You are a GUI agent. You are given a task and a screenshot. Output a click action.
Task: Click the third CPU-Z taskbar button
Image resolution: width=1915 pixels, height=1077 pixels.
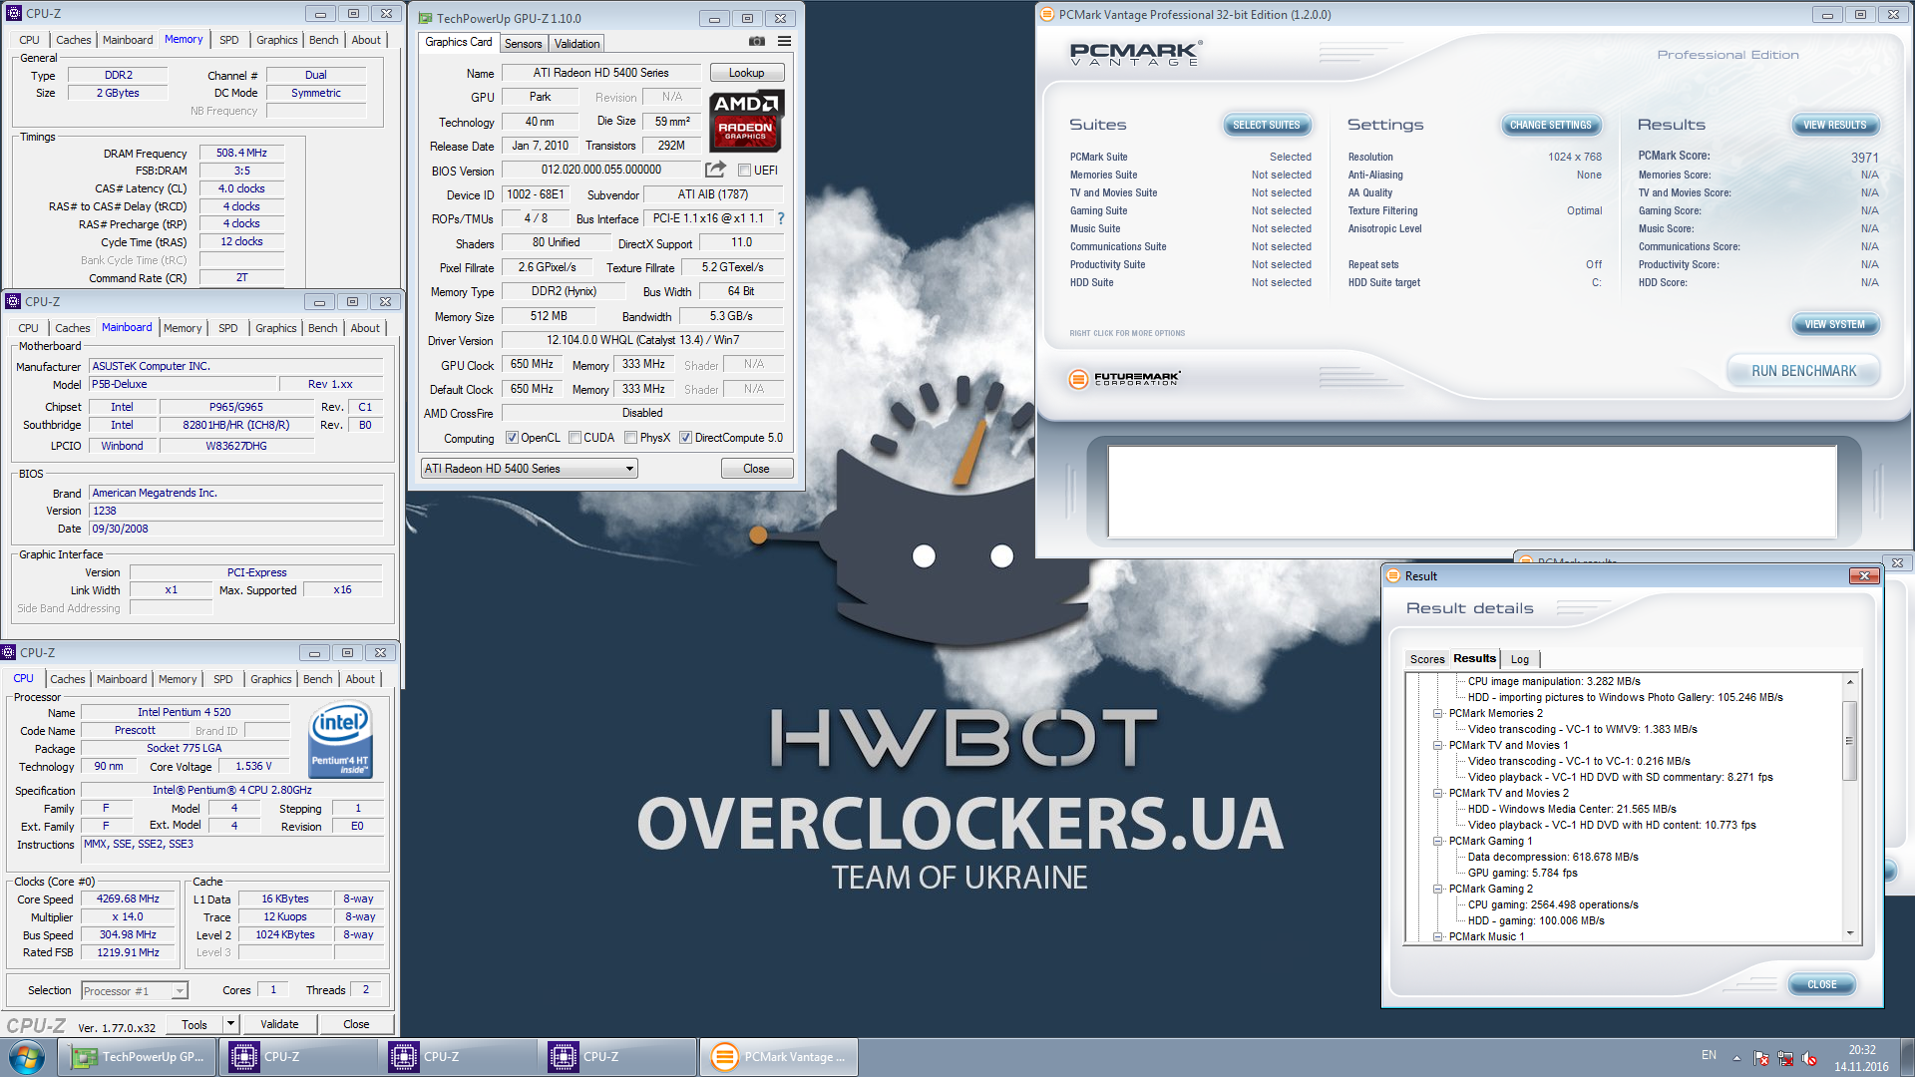(617, 1057)
